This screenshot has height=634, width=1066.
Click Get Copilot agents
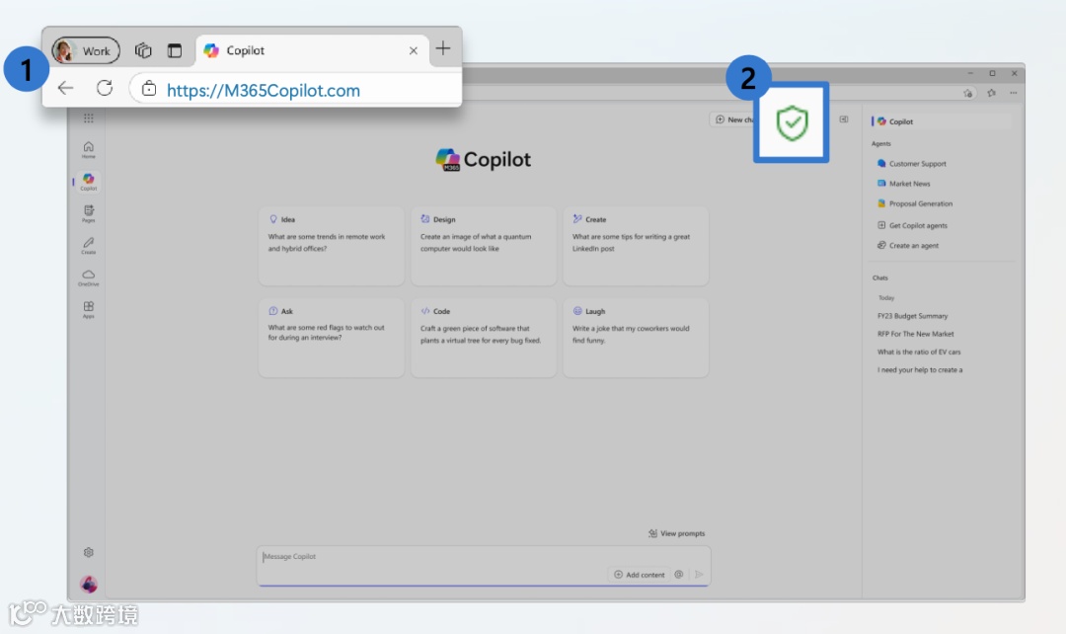(x=912, y=225)
